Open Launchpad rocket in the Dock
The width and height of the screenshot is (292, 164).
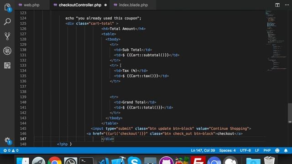(38, 161)
